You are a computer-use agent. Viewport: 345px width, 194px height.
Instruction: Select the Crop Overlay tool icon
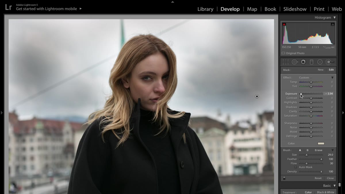point(285,62)
